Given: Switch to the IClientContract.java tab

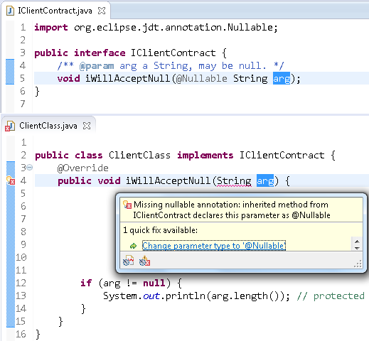Looking at the screenshot, I should coord(55,11).
